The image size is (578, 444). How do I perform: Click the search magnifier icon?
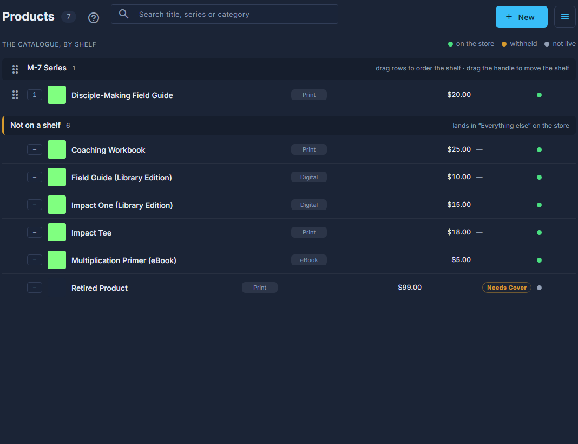coord(124,14)
